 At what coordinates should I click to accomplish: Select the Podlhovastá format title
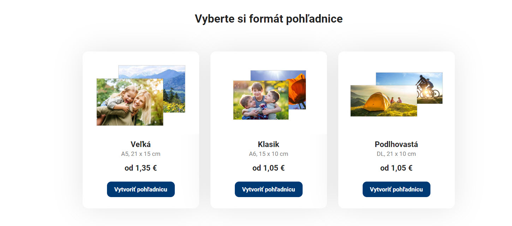tap(396, 144)
